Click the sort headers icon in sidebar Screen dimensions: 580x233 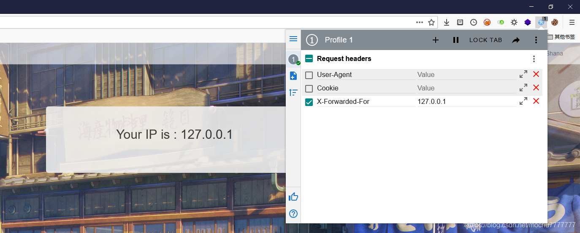coord(293,93)
